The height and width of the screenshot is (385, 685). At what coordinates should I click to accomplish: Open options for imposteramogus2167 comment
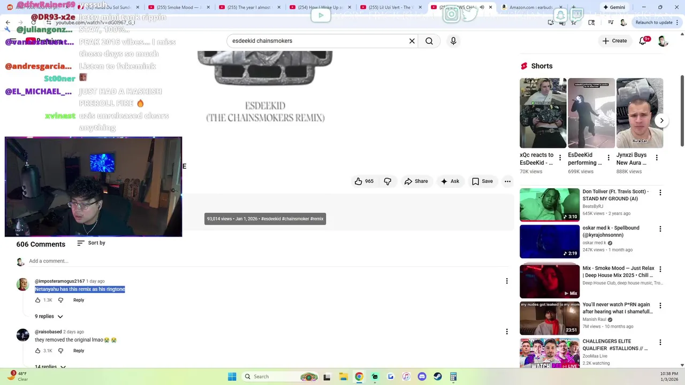[507, 281]
